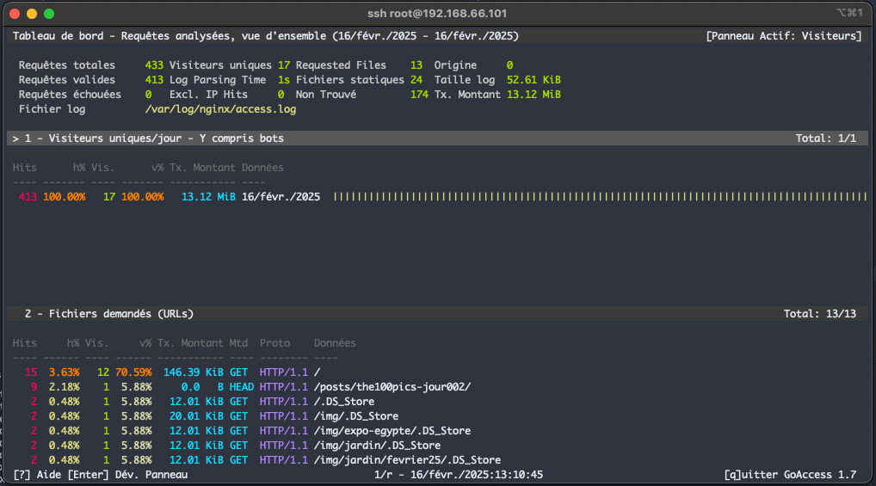Select the /img/expo-egypte/.DS_Store row
Image resolution: width=876 pixels, height=486 pixels.
(392, 431)
